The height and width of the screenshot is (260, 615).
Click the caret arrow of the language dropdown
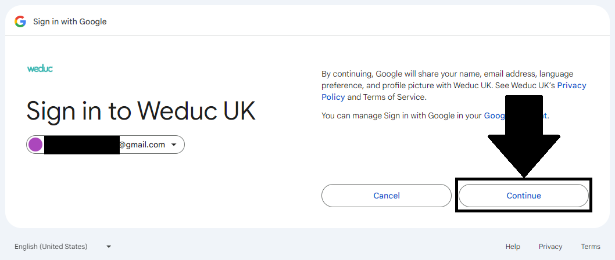tap(109, 247)
